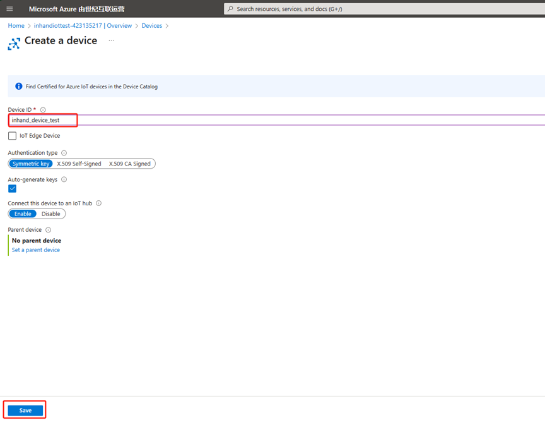Disable connecting device to IoT hub
The width and height of the screenshot is (545, 422).
(x=51, y=214)
